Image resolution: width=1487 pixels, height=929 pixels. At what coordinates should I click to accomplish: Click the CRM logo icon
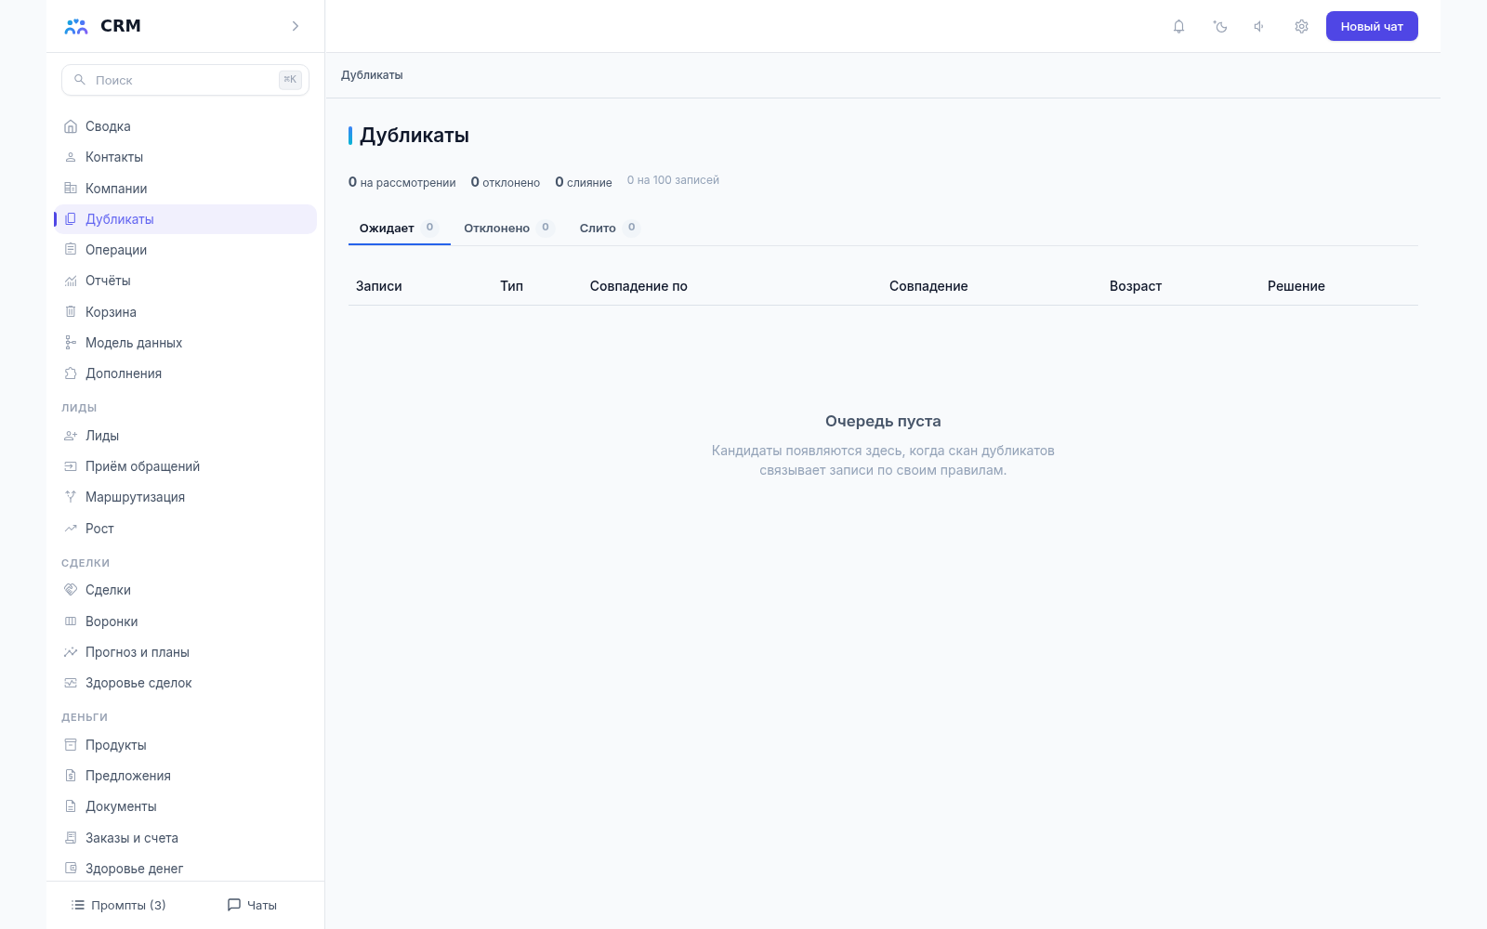pos(76,26)
